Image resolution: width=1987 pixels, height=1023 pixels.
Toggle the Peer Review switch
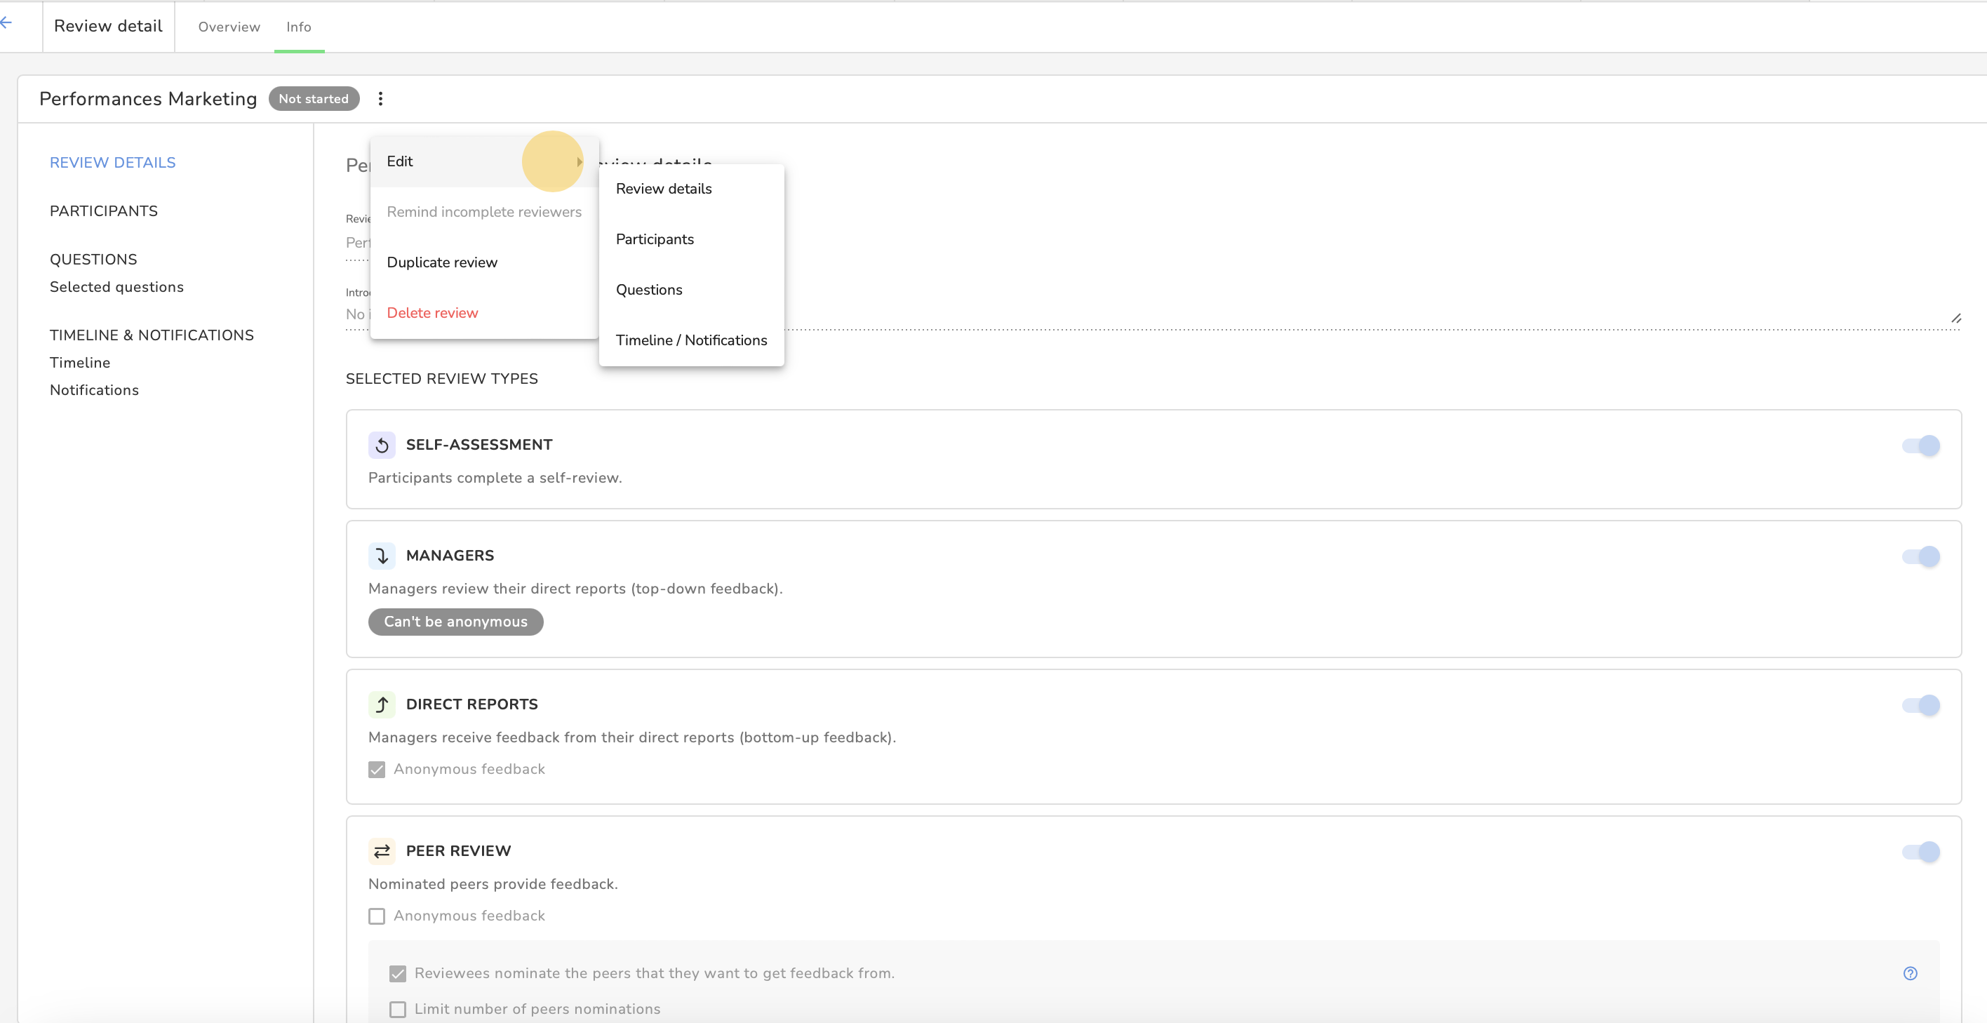coord(1920,852)
